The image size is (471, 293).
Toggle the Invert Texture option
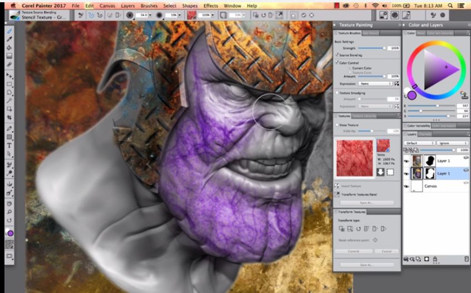pyautogui.click(x=337, y=186)
